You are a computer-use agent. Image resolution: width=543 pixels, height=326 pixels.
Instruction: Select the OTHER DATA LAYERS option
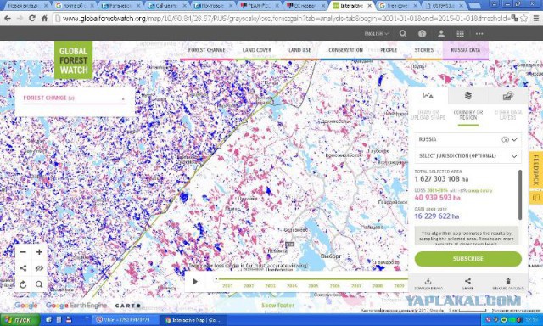(508, 115)
